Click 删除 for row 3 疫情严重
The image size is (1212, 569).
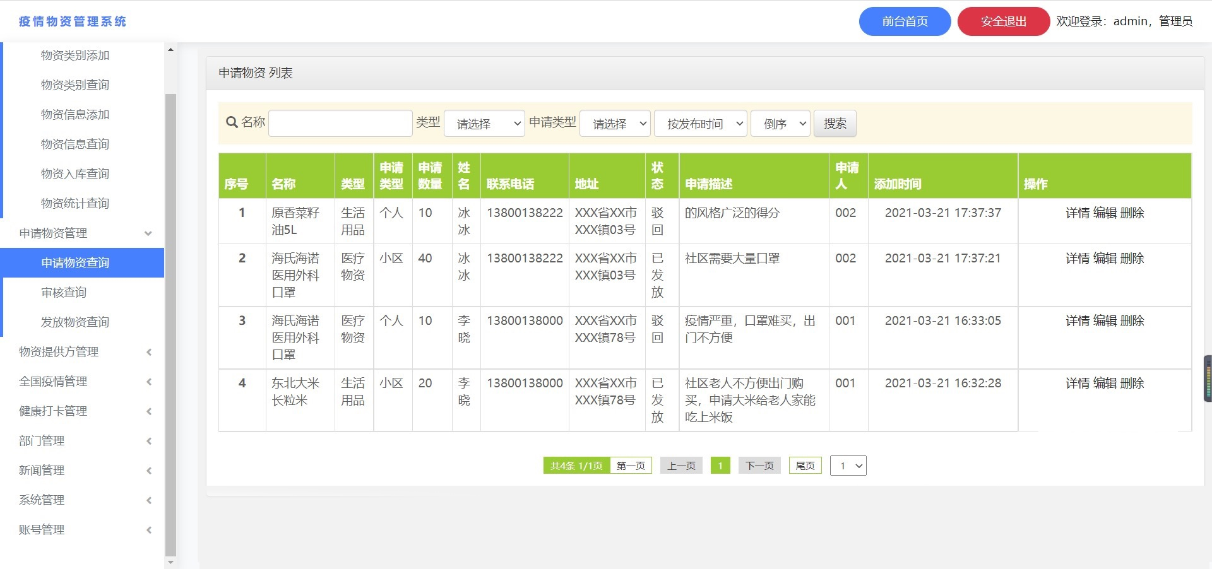1132,321
